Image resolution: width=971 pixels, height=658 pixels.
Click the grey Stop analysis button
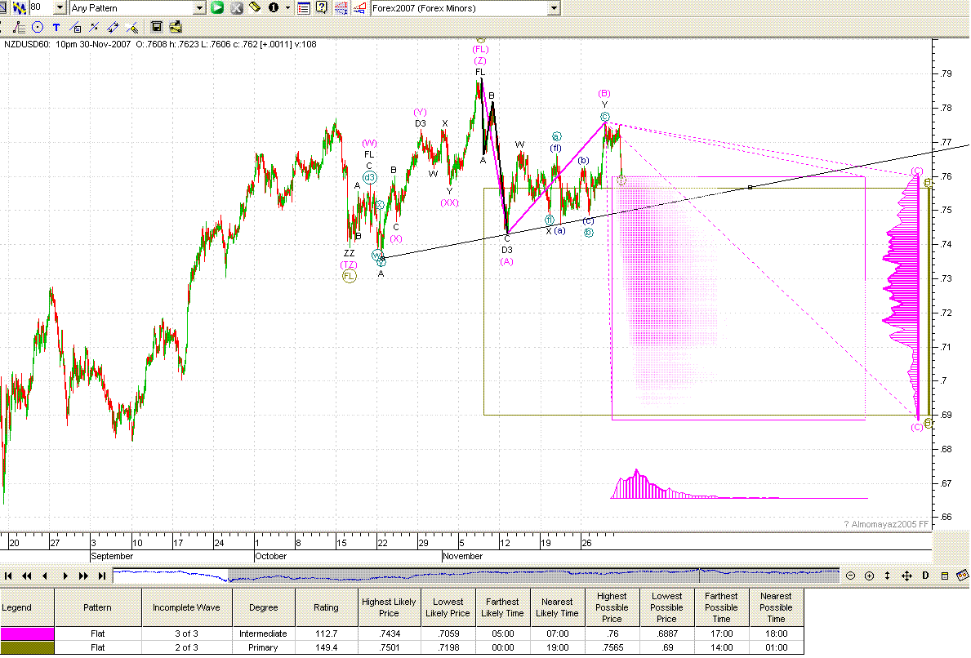(237, 8)
